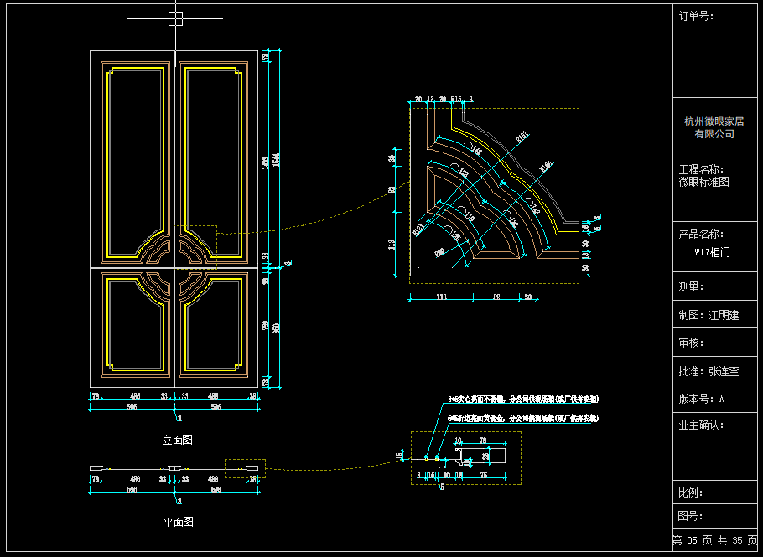Click the 杭州微眼家居有限公司 company name
This screenshot has height=557, width=763.
point(714,127)
